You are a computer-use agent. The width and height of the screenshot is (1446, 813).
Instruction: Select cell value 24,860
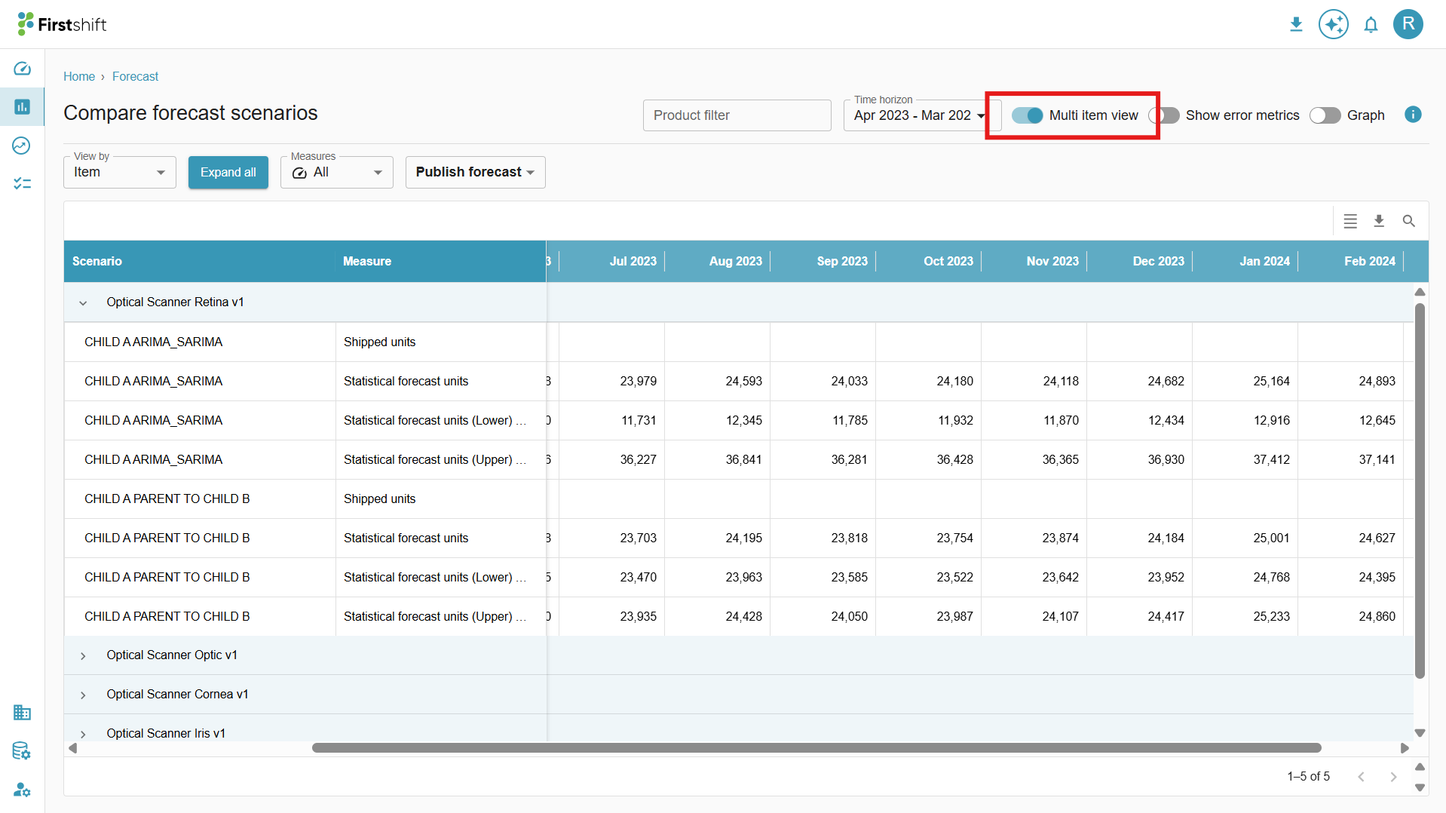[x=1377, y=616]
